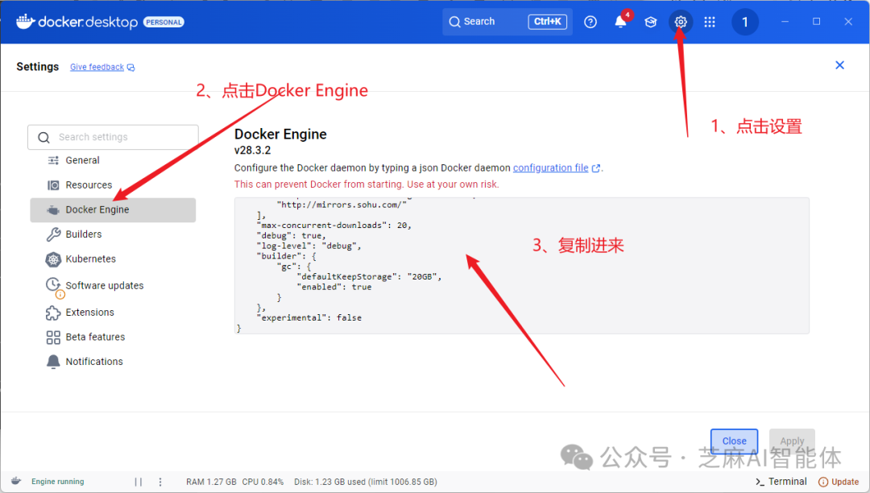Click the Ctrl+K shortcut badge
The height and width of the screenshot is (493, 870).
547,22
